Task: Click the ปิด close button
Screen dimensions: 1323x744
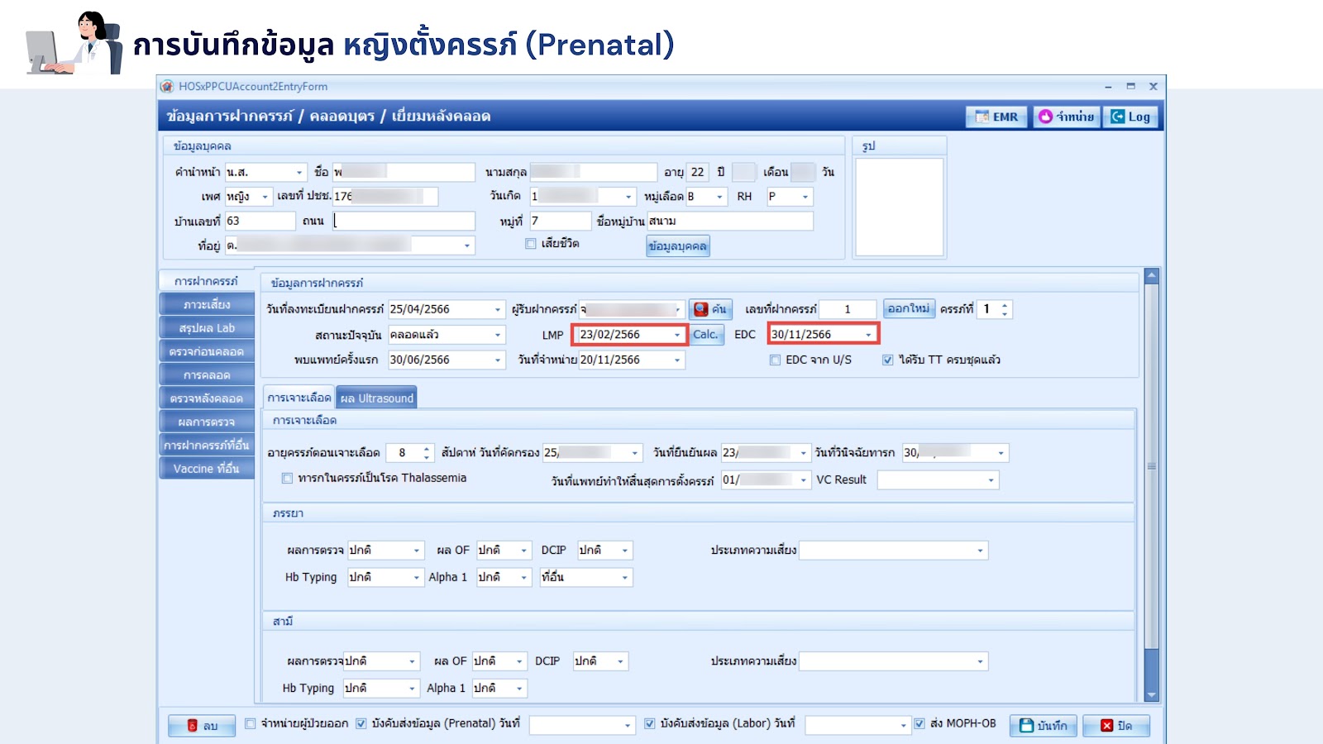Action: (x=1116, y=726)
